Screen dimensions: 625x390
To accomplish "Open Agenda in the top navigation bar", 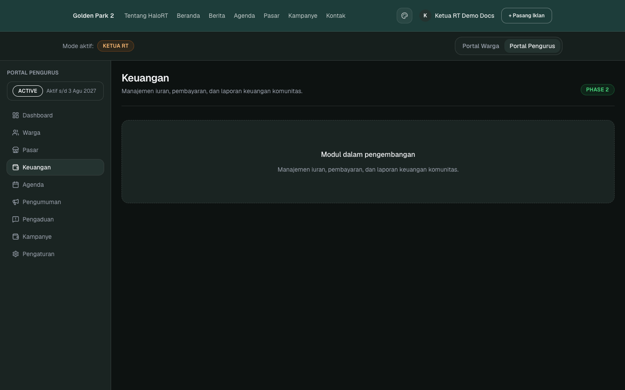I will coord(244,16).
